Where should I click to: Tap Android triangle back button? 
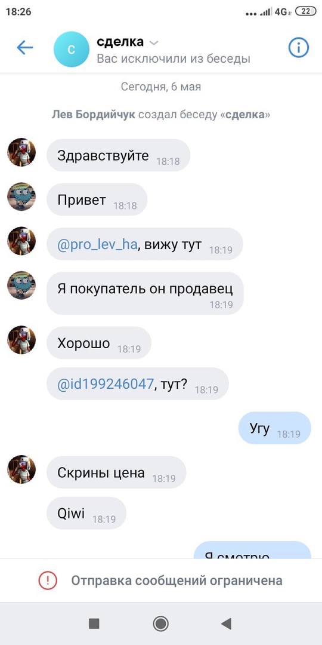(227, 623)
